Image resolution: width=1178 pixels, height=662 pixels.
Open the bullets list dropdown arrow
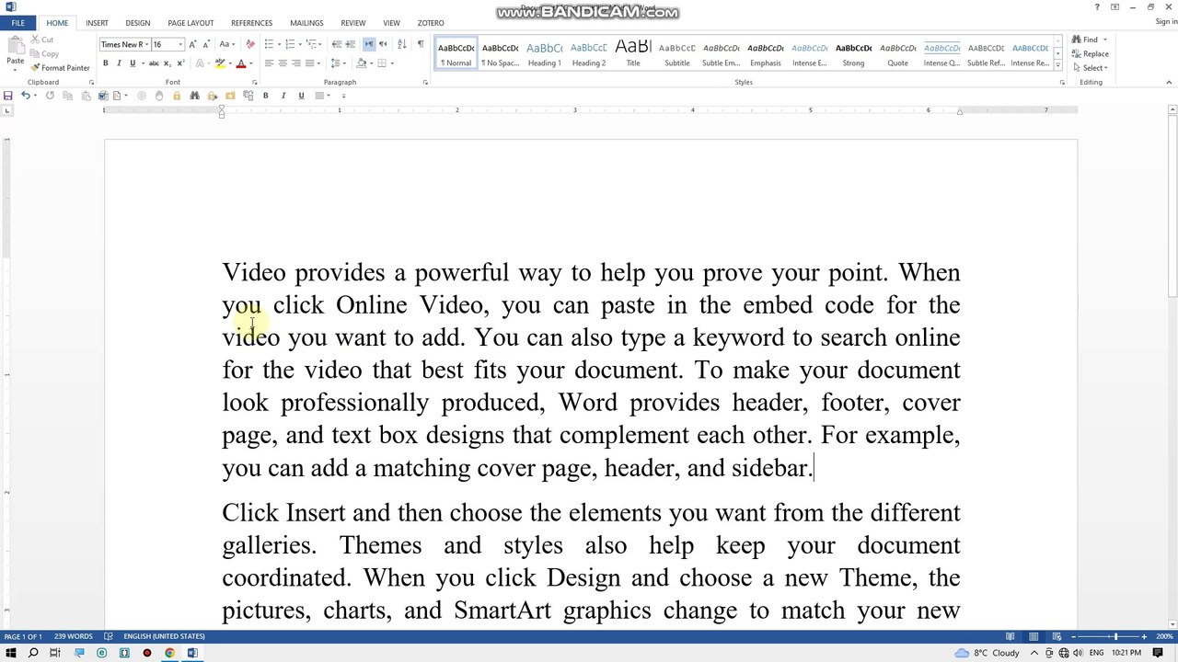[278, 44]
